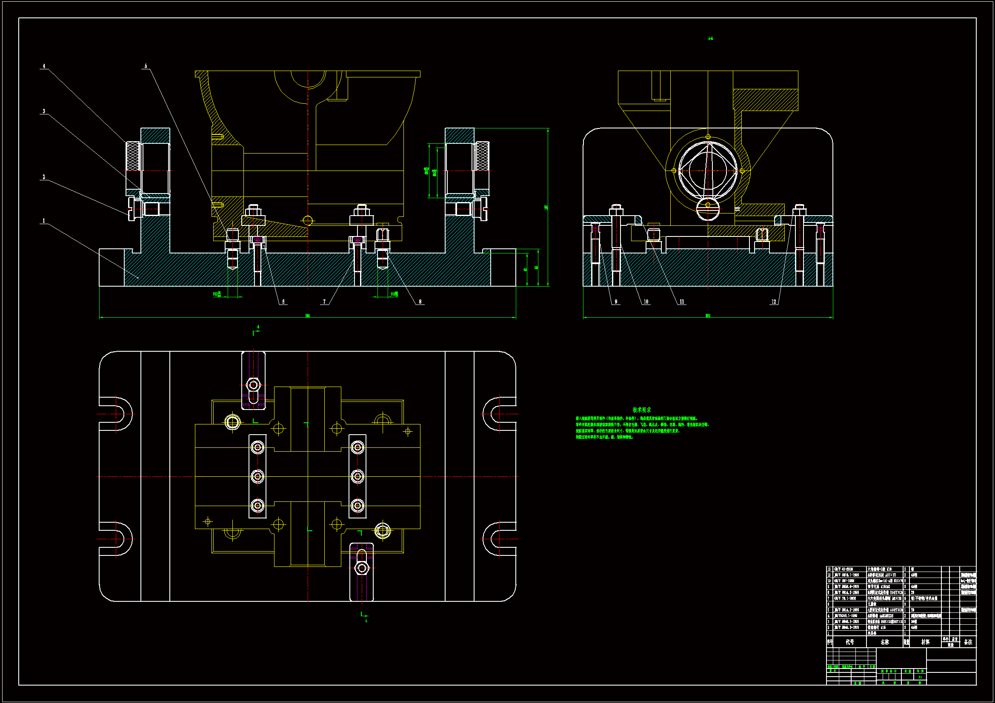
Task: Select the 支撑板 row name cell
Action: 872,604
